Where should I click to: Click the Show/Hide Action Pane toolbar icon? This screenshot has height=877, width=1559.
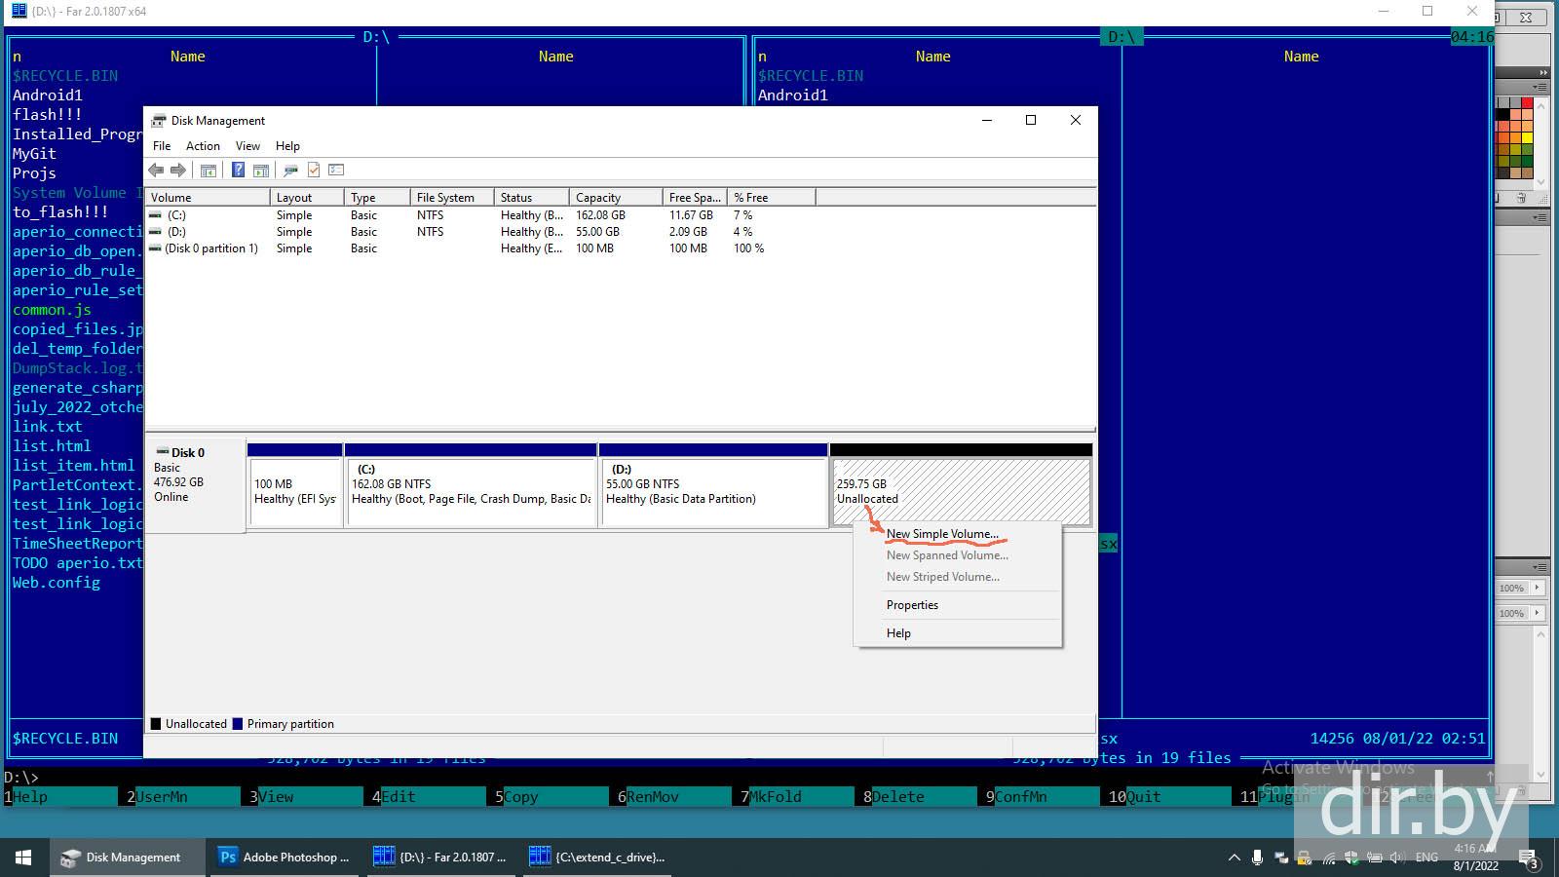[261, 171]
